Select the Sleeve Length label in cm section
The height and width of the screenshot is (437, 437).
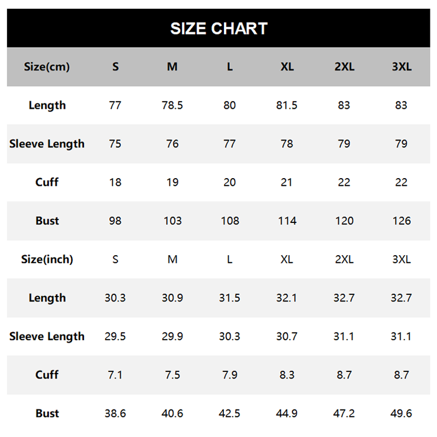(x=47, y=144)
